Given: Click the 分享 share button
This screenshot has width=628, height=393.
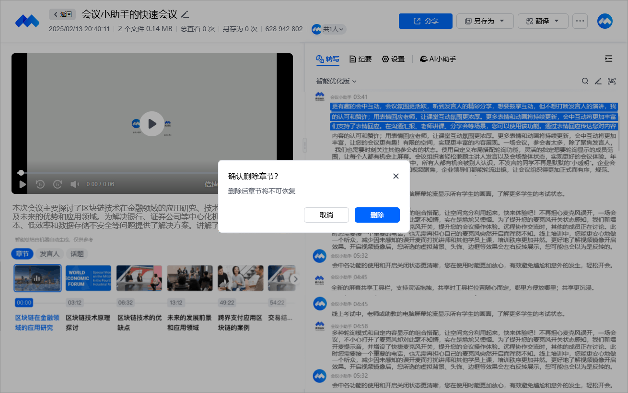Looking at the screenshot, I should coord(426,21).
